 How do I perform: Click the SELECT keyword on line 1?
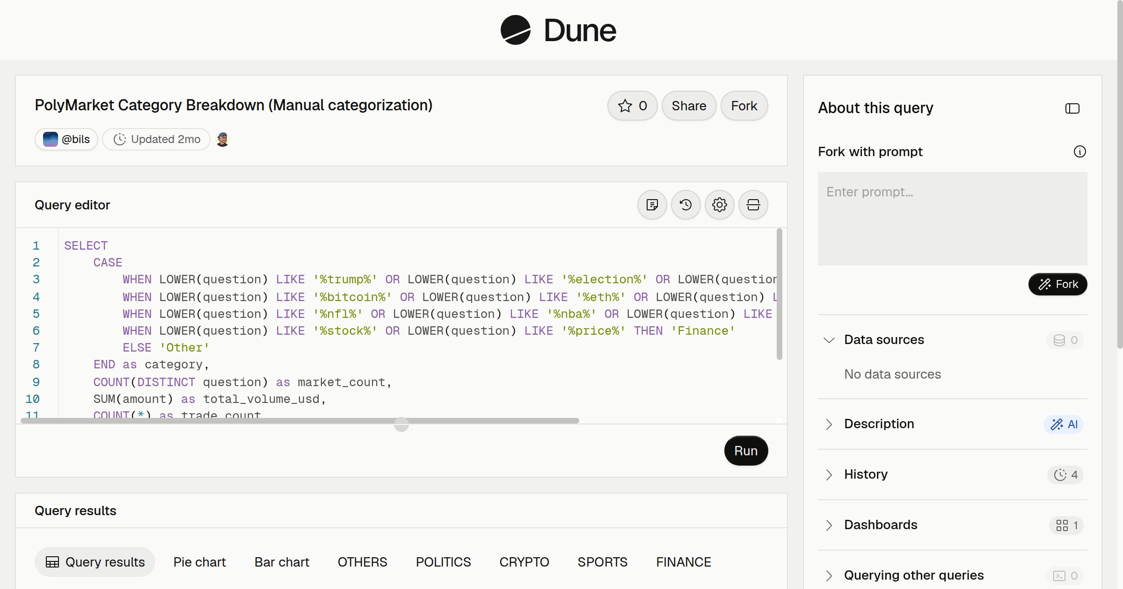(86, 245)
